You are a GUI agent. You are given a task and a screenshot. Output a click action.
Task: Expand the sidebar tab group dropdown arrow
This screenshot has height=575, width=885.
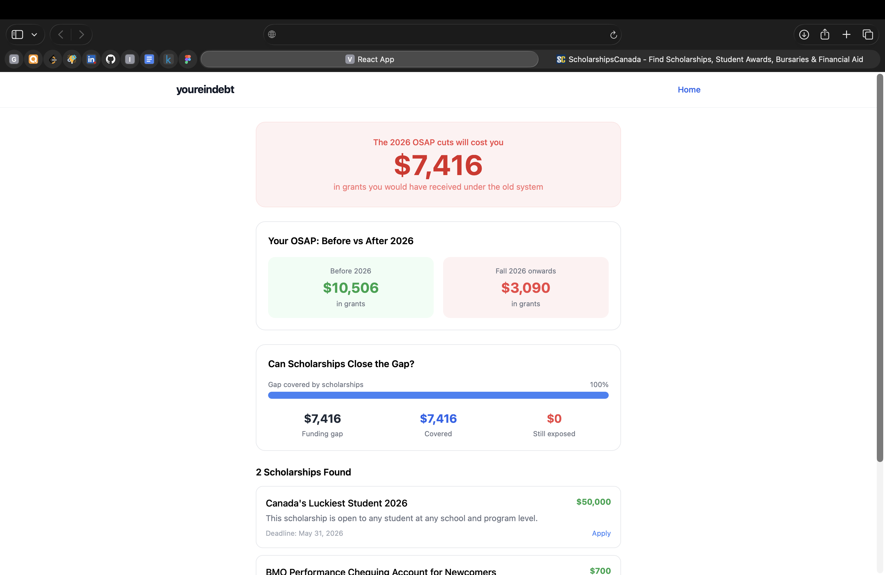[34, 35]
